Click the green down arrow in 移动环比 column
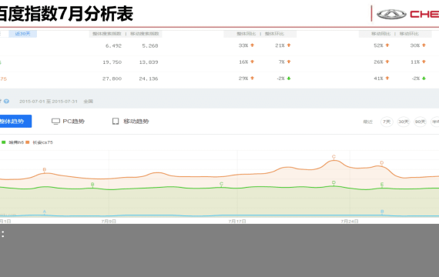 click(x=424, y=78)
